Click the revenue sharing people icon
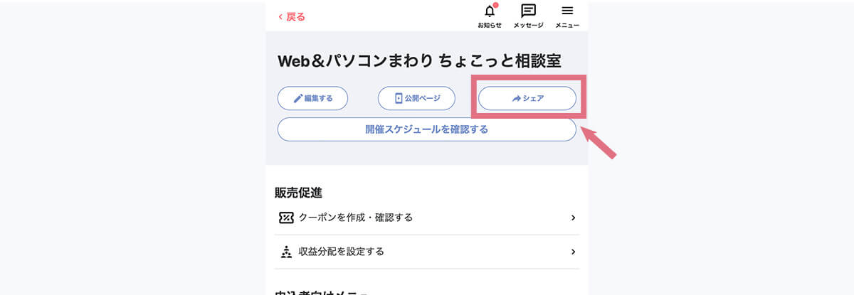The width and height of the screenshot is (854, 295). point(286,252)
